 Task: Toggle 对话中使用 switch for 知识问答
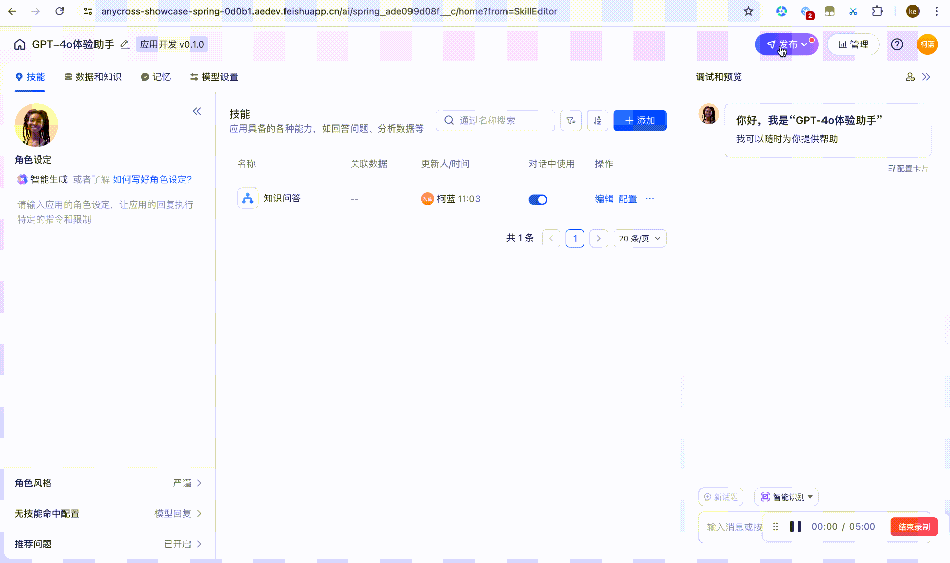pos(538,199)
